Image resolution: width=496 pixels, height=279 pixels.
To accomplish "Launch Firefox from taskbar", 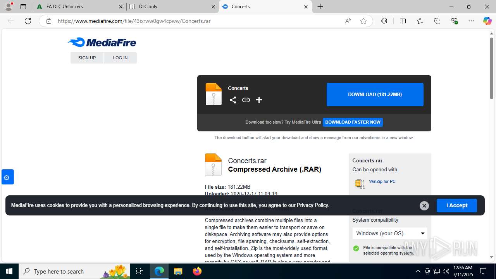I will click(x=197, y=271).
